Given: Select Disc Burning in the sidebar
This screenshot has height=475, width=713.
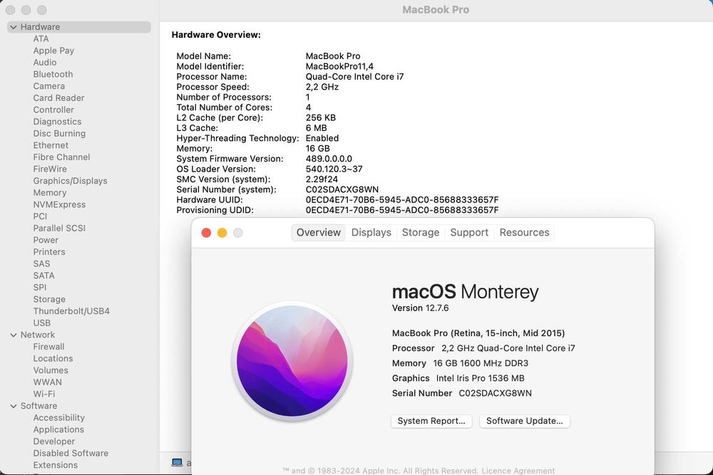Looking at the screenshot, I should [x=59, y=133].
